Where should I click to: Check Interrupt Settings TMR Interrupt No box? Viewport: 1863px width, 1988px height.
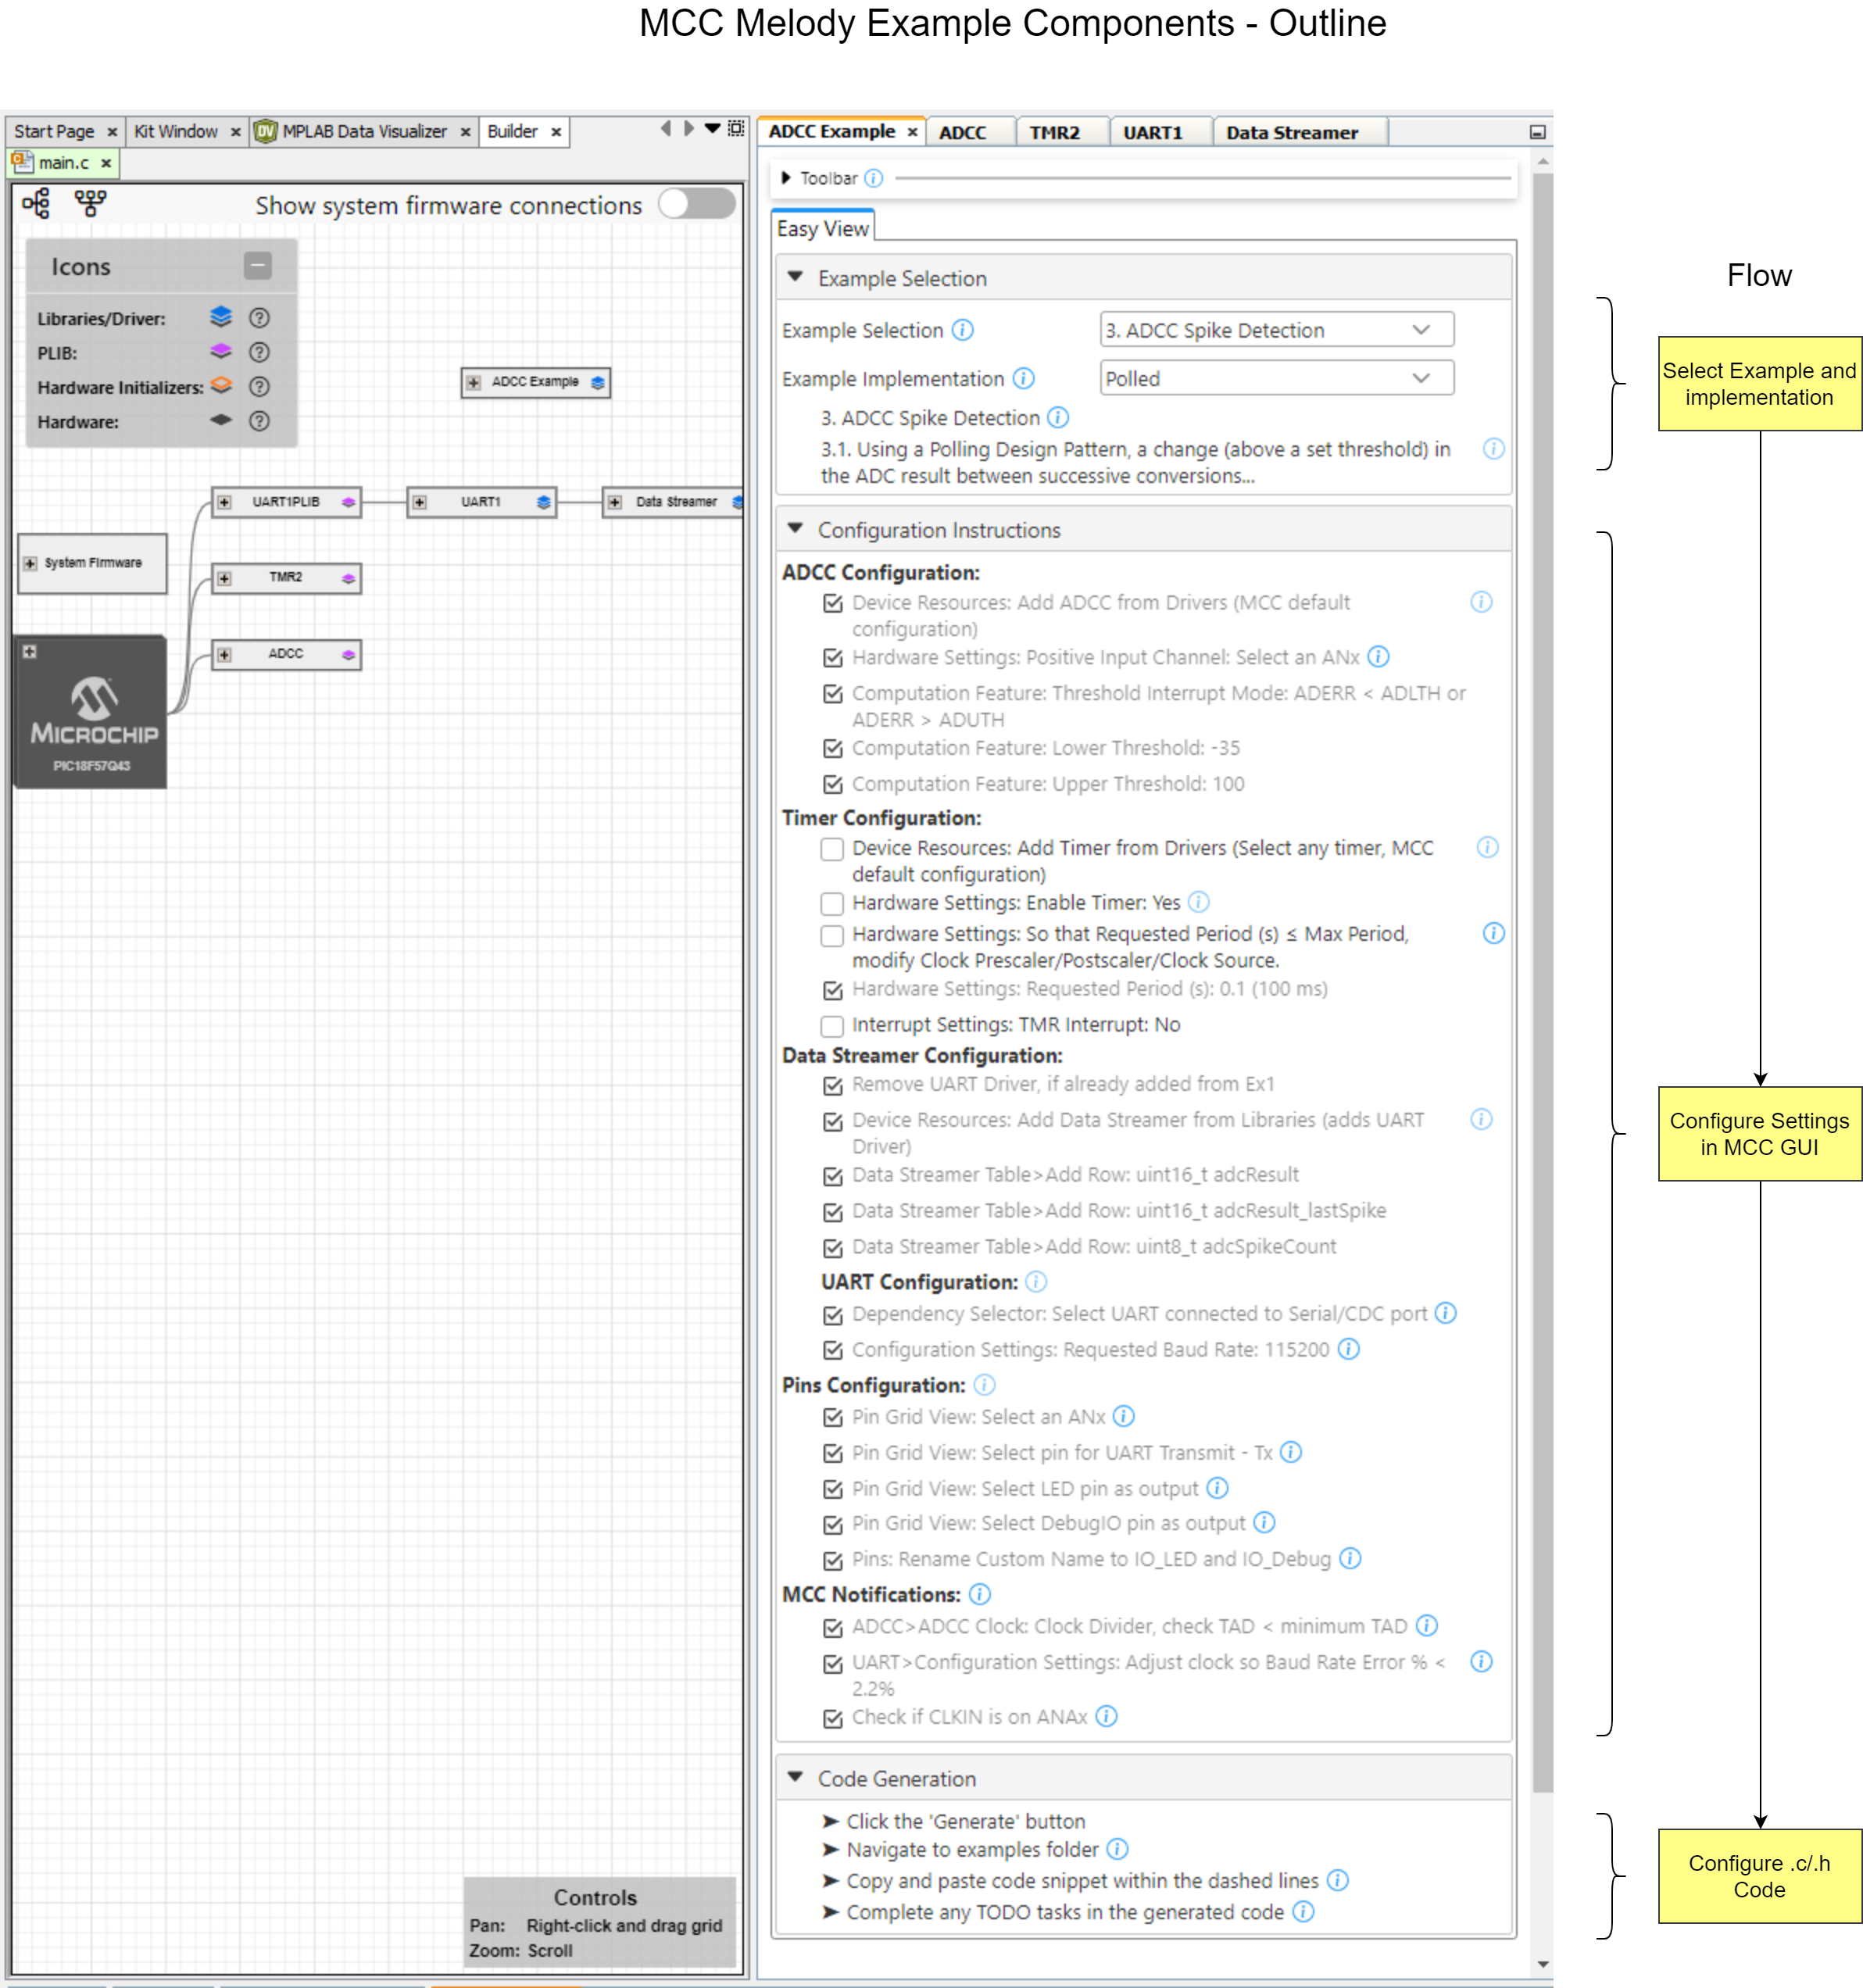click(831, 1025)
